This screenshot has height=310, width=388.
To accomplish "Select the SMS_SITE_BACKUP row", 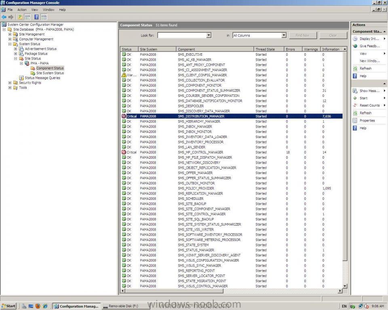I will 232,204.
